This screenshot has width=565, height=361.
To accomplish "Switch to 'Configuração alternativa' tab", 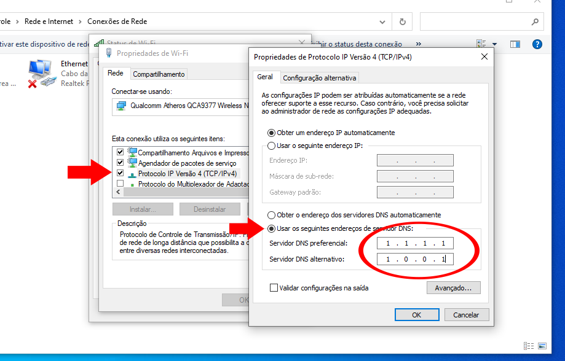I will click(x=319, y=78).
